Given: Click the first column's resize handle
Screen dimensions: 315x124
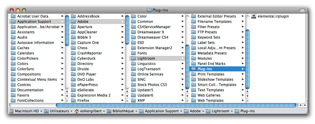Looking at the screenshot, I should [x=67, y=100].
